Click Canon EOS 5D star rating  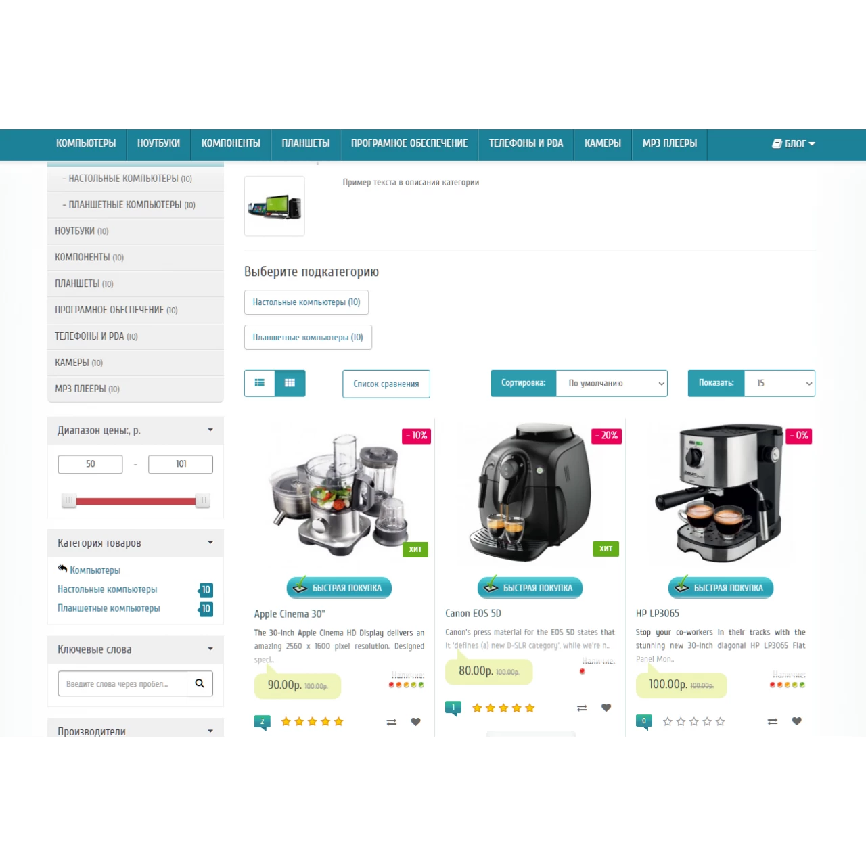point(503,708)
